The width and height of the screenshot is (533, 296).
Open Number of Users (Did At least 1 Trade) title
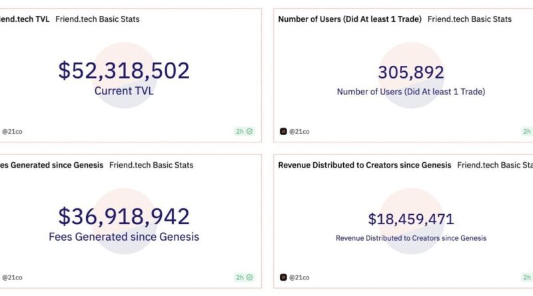(x=350, y=19)
